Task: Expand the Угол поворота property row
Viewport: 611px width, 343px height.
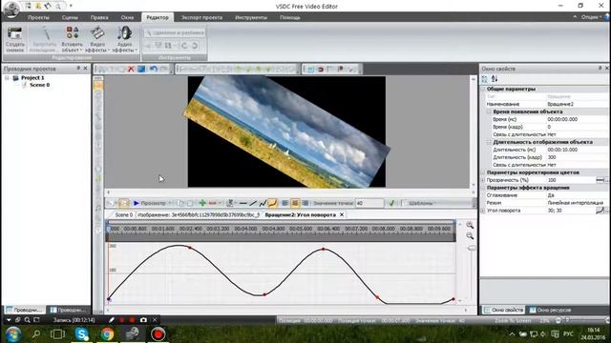Action: [483, 211]
